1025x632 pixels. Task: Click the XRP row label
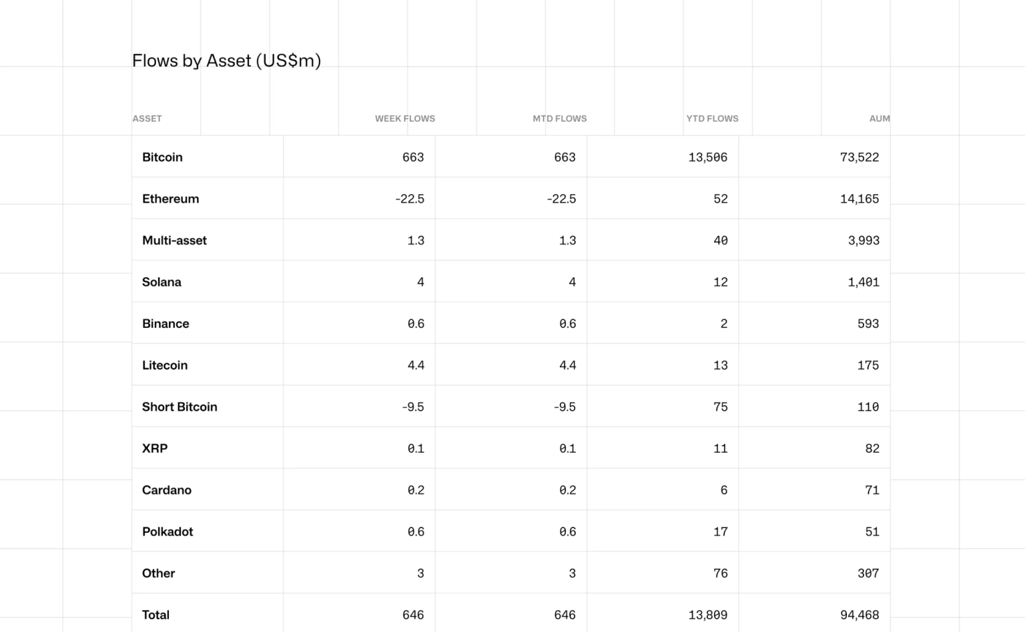[155, 449]
